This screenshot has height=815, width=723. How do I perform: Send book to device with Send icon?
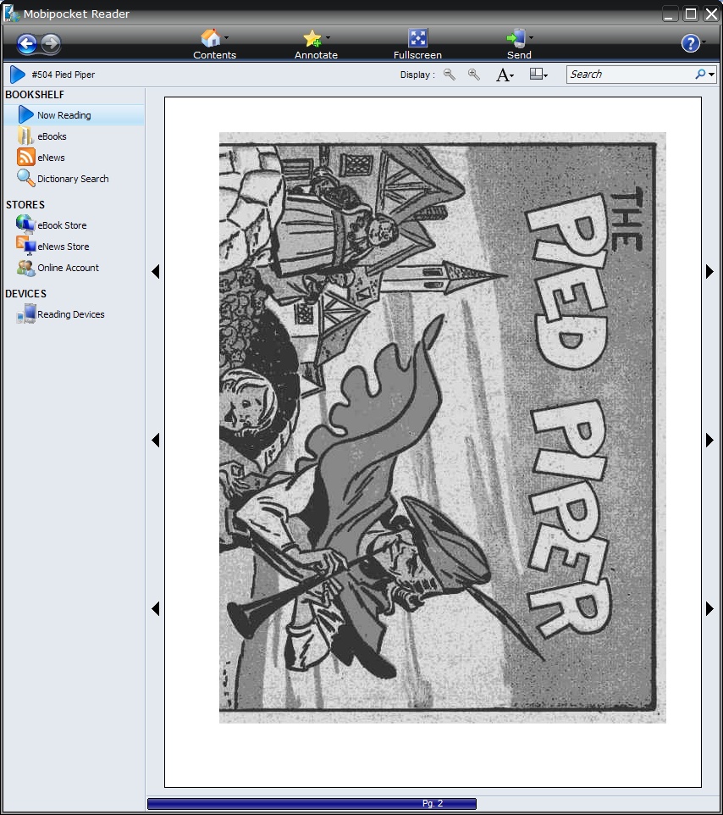[x=516, y=38]
